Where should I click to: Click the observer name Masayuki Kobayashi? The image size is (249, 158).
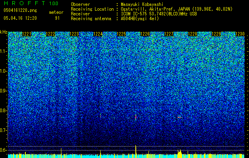click(x=142, y=4)
